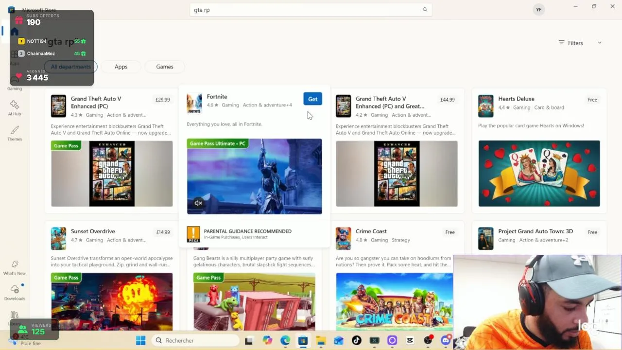Open the Windows Start menu
Viewport: 622px width, 350px height.
pos(141,341)
